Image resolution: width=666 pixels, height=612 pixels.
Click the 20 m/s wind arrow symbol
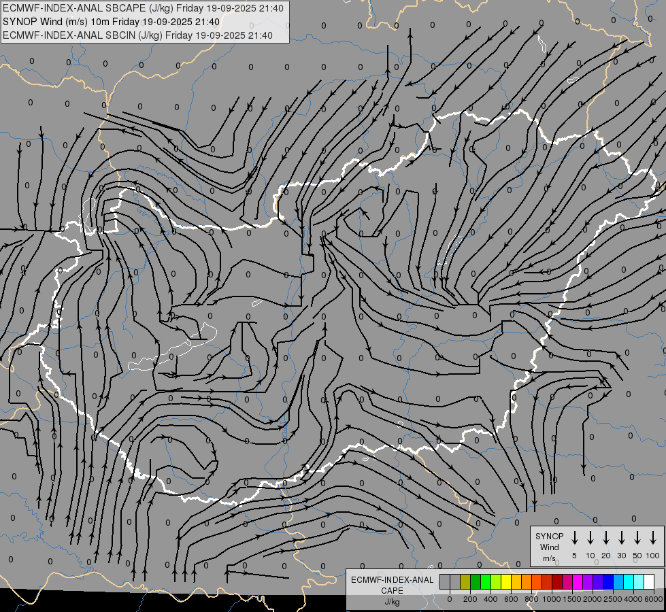(x=605, y=538)
